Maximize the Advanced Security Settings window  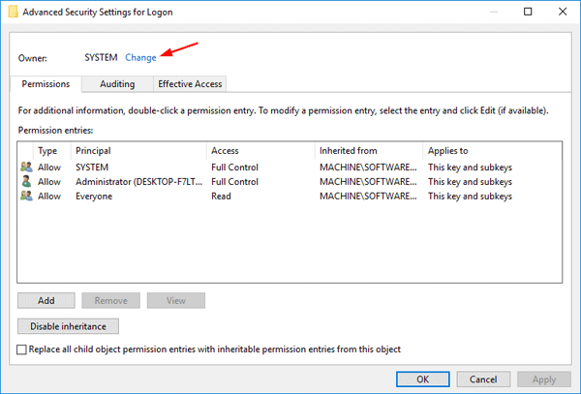[527, 13]
